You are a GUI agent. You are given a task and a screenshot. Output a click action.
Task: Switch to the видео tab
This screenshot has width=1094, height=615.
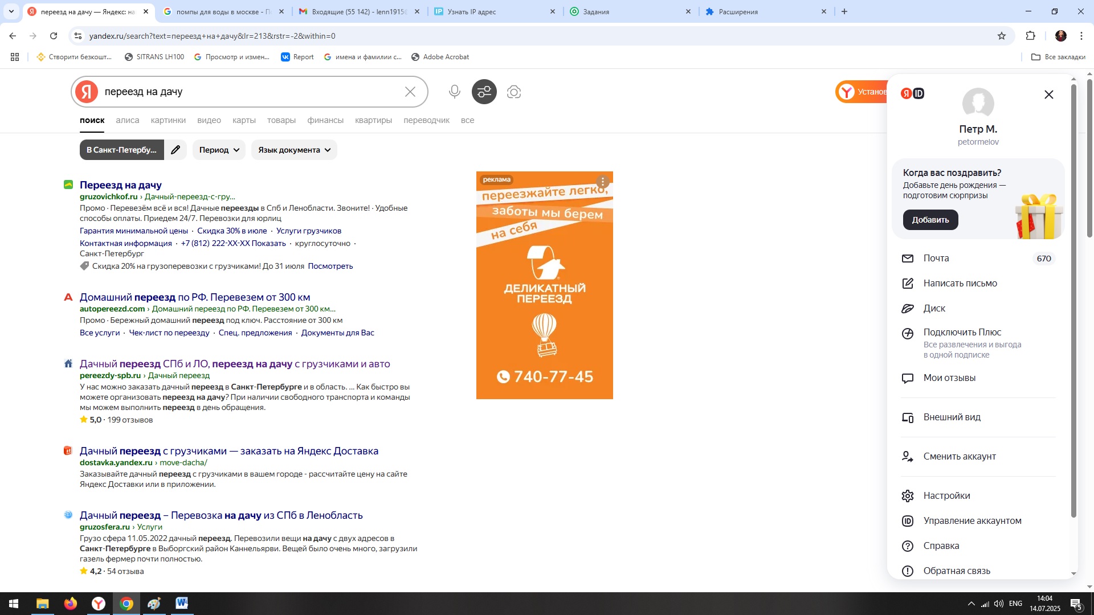click(x=209, y=120)
